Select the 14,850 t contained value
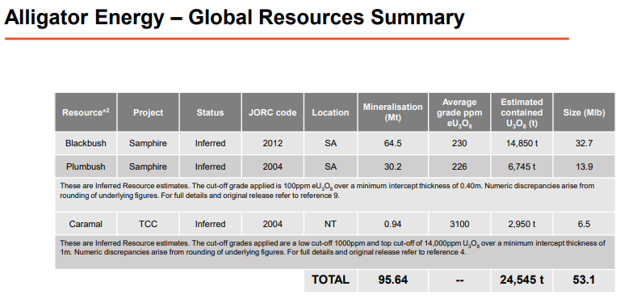620x299 pixels. (x=522, y=143)
